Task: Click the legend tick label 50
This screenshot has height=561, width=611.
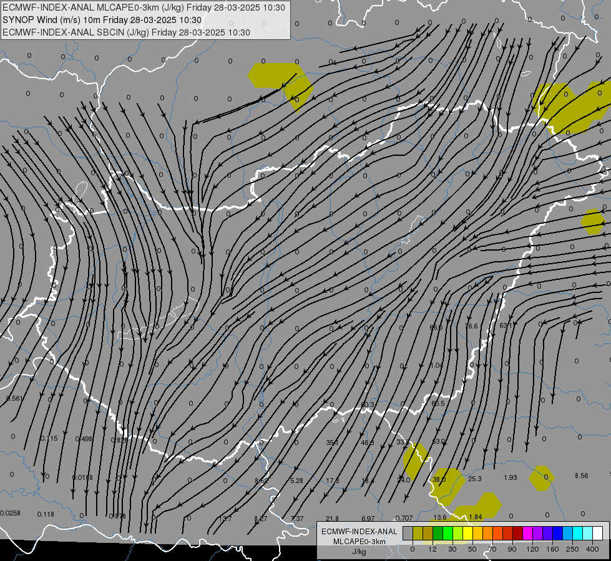Action: [x=472, y=549]
